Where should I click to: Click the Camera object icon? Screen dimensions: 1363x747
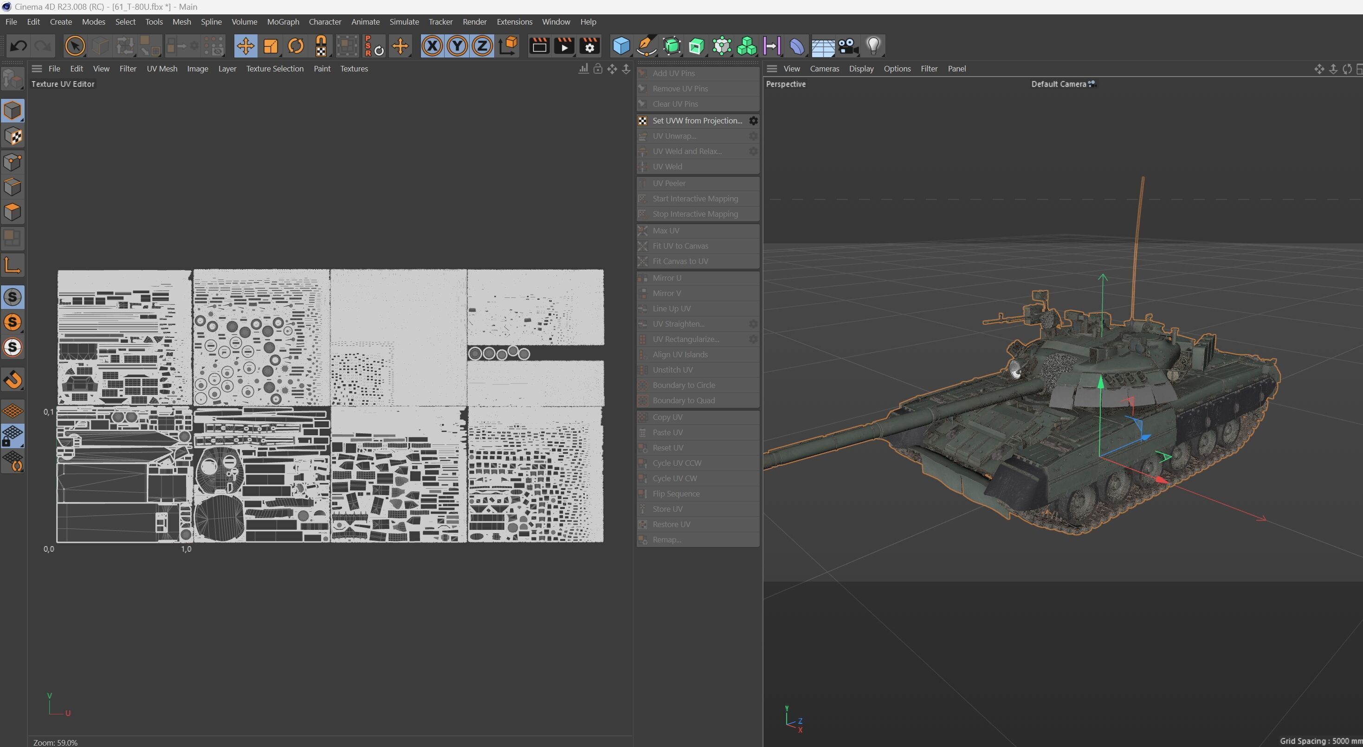[848, 46]
